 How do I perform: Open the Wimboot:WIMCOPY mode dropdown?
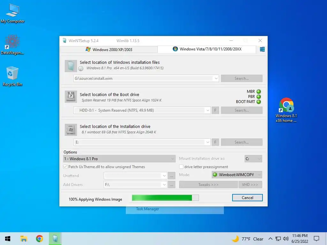[237, 174]
